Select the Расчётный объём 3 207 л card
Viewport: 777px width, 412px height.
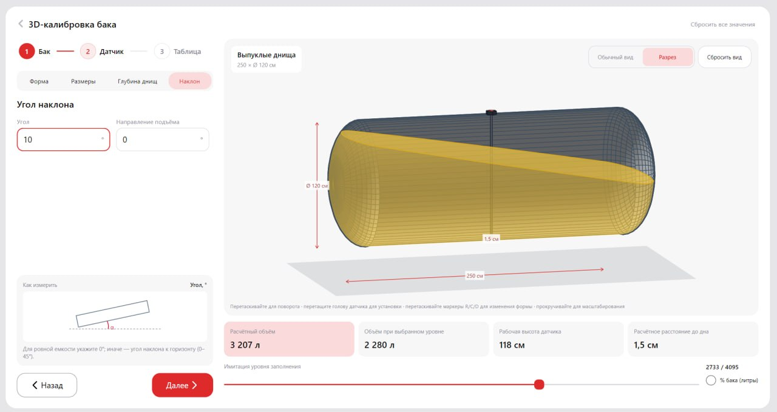click(x=289, y=339)
